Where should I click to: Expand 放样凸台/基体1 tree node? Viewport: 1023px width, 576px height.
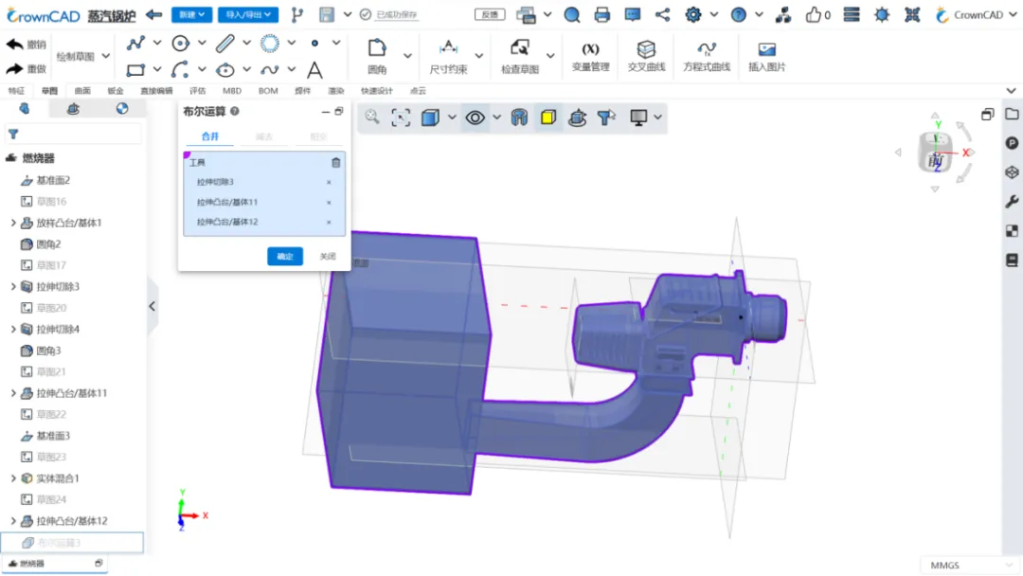coord(13,223)
